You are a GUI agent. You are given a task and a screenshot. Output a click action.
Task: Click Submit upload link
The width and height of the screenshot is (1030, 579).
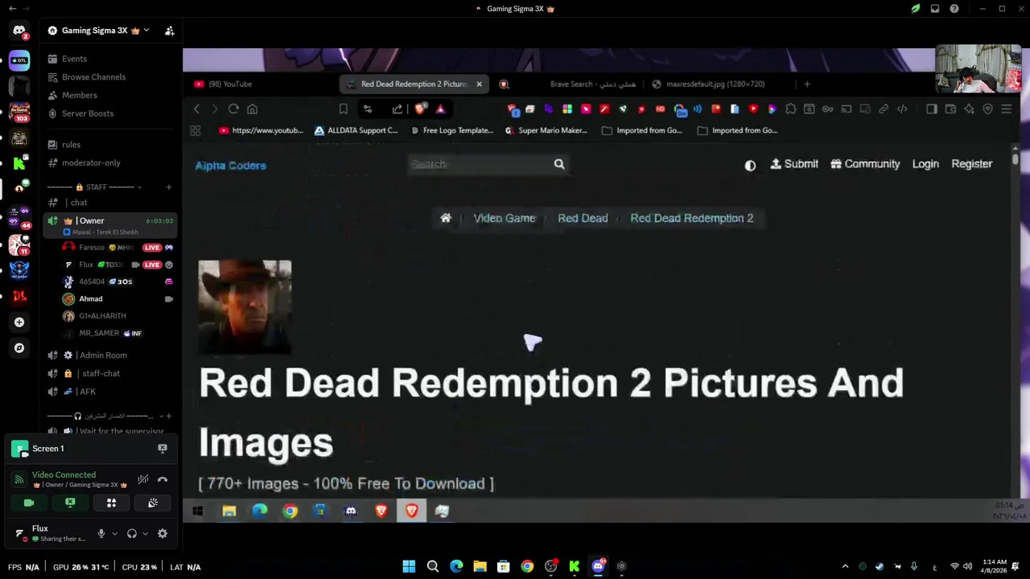(794, 164)
